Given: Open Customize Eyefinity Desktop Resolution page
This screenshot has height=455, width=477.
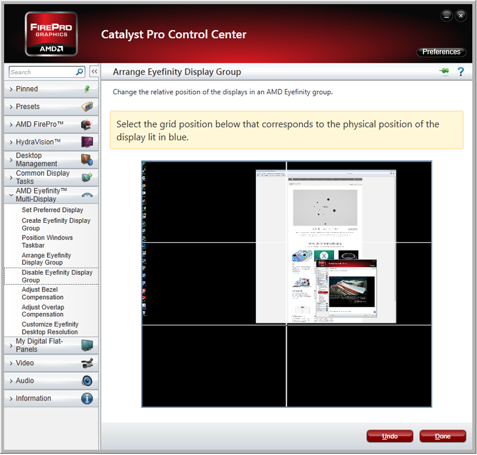Looking at the screenshot, I should click(x=50, y=328).
